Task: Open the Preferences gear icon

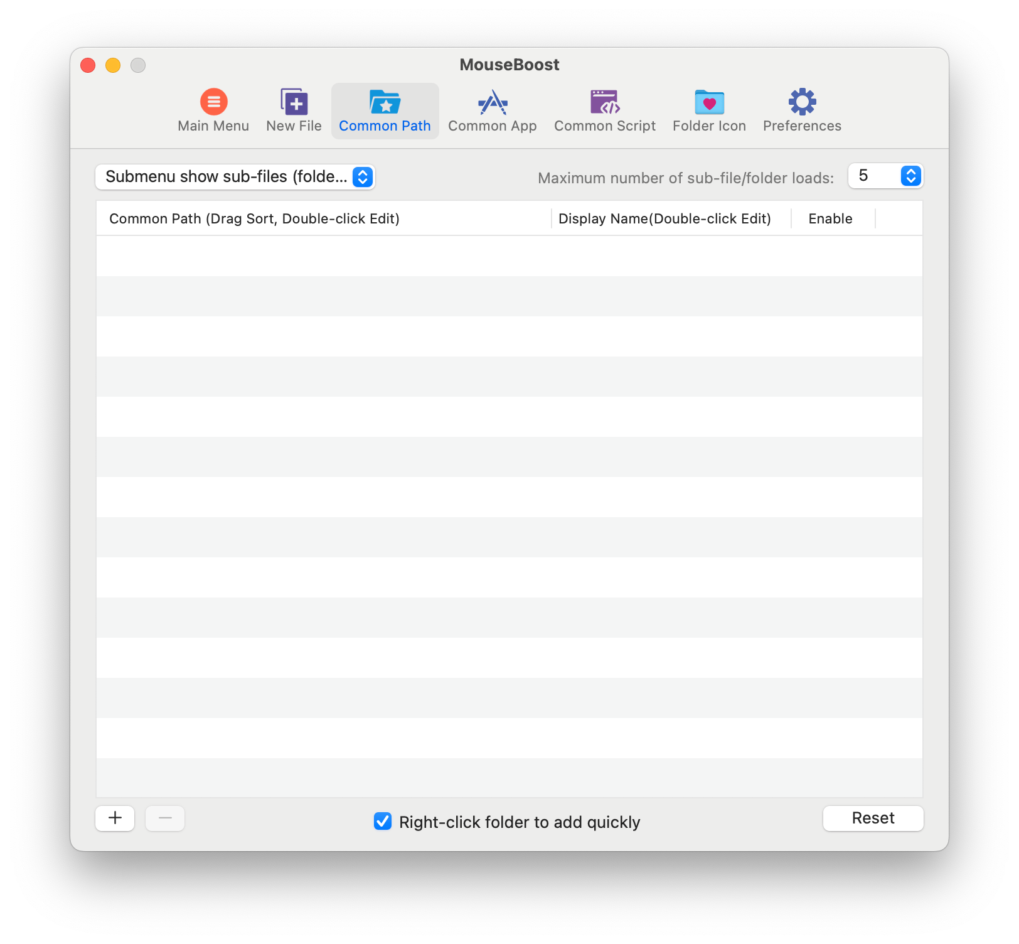Action: (802, 102)
